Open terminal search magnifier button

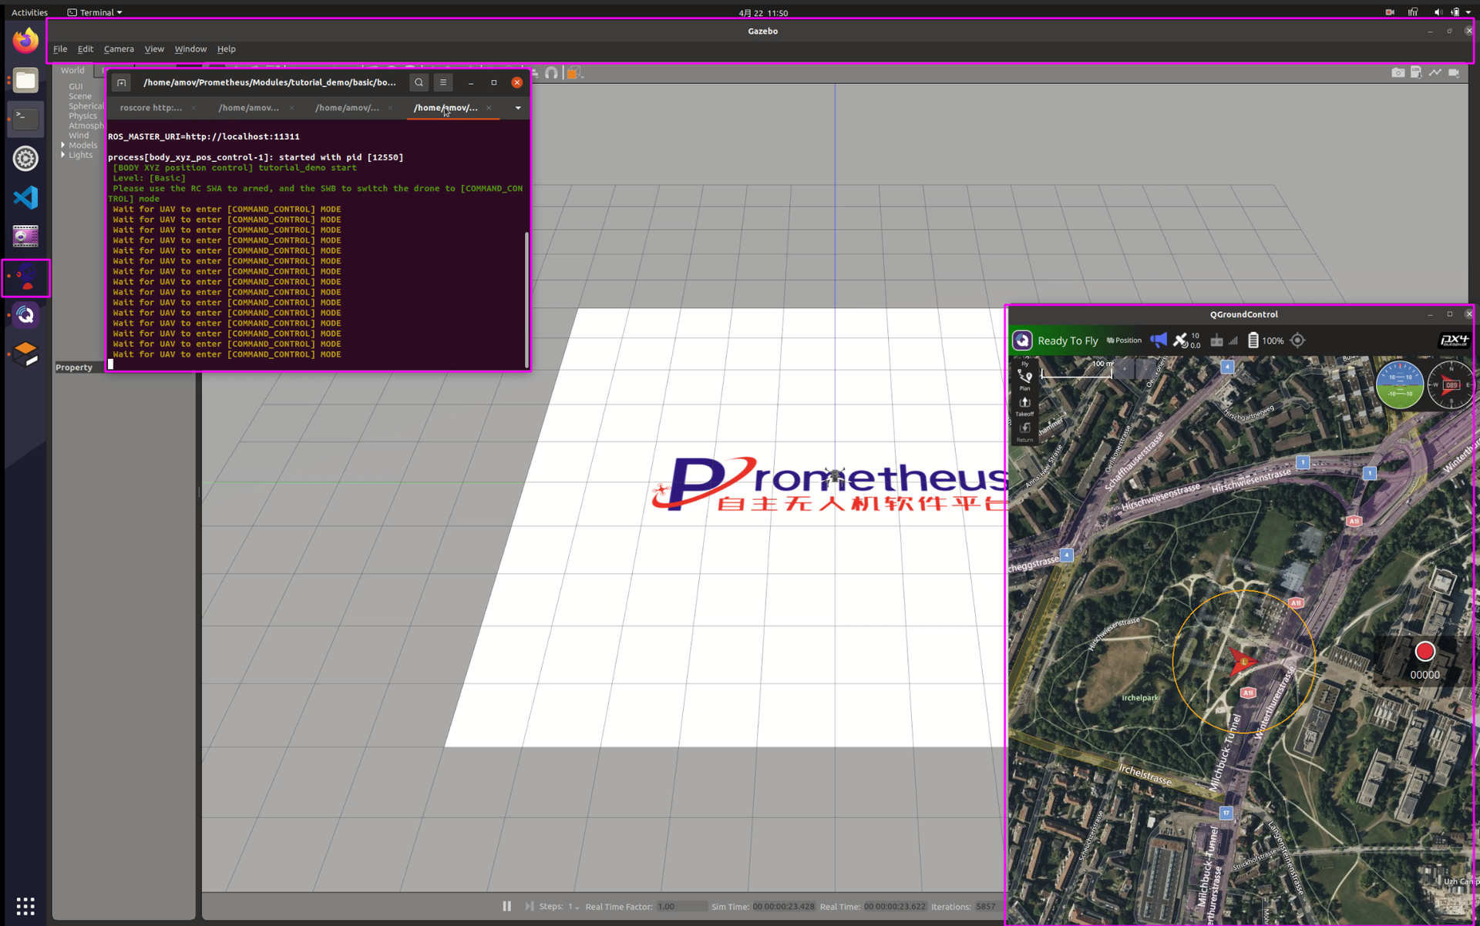click(x=419, y=82)
